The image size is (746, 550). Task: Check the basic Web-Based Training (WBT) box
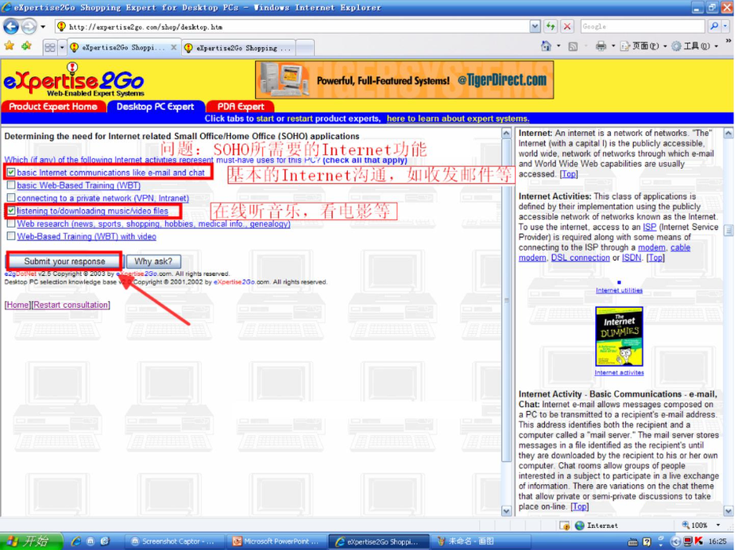coord(11,185)
